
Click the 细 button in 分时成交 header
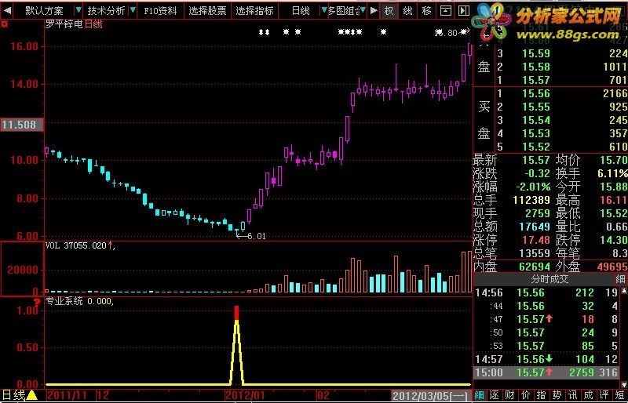[x=620, y=279]
